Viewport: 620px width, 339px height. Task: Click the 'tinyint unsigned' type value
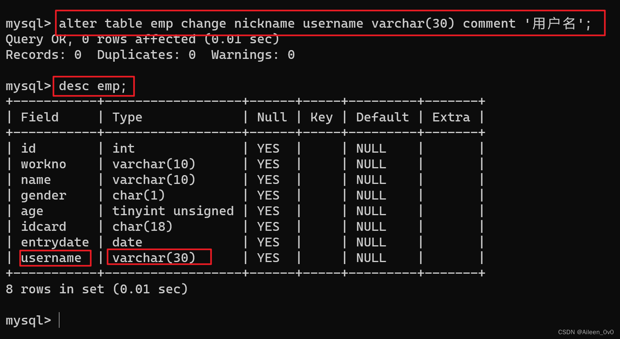173,211
